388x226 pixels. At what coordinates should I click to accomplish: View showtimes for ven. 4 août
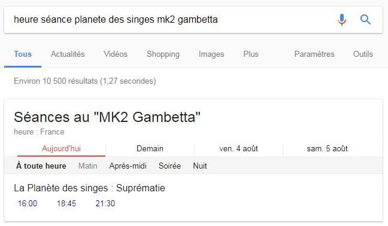point(238,149)
